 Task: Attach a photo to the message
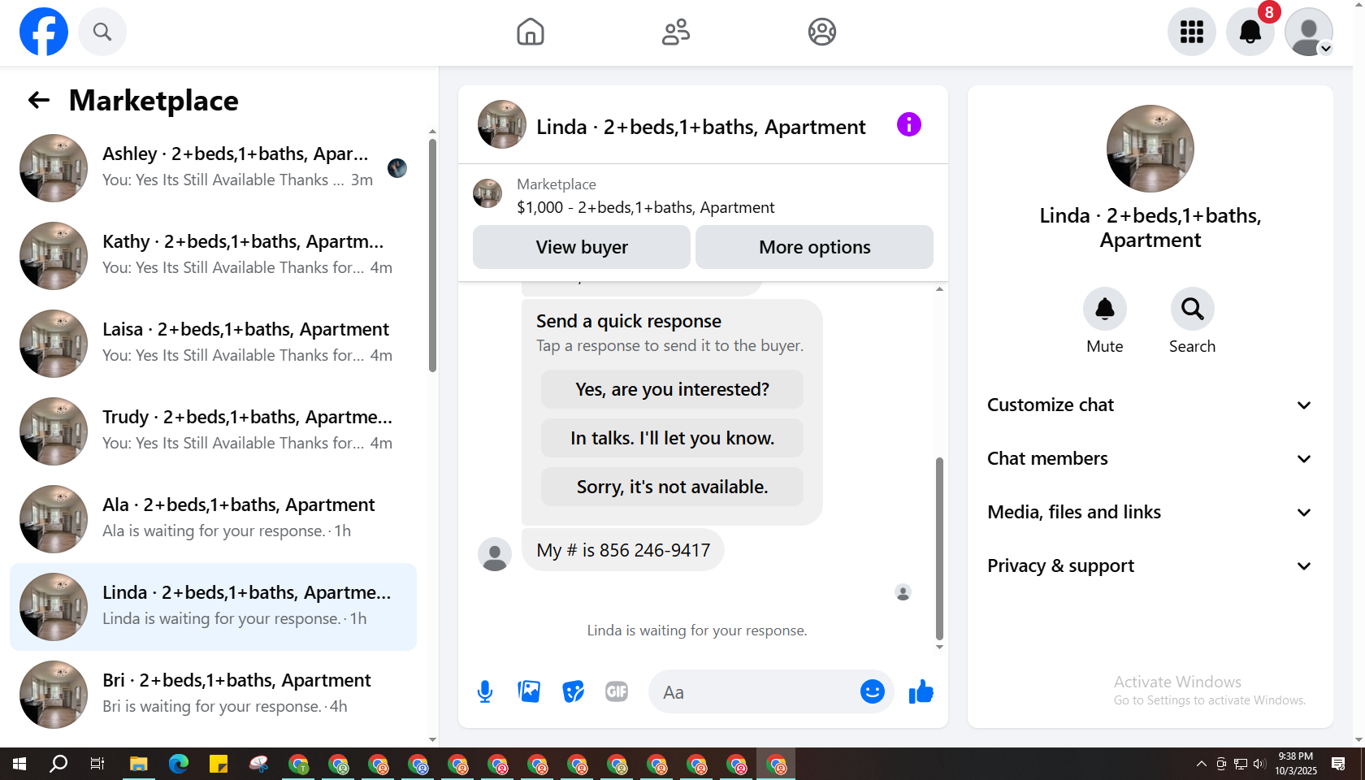529,691
